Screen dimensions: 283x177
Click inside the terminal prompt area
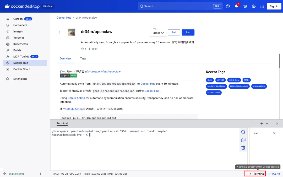[145, 149]
